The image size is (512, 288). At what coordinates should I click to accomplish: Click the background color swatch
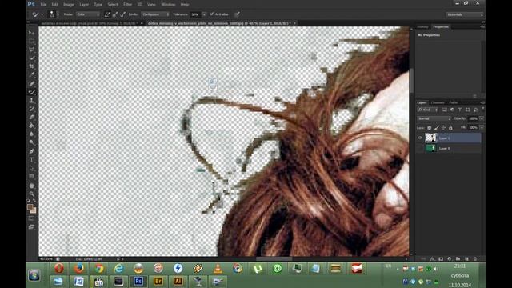pyautogui.click(x=34, y=210)
